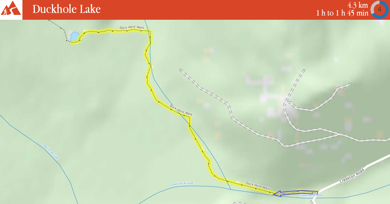Open the Duckhole Lake title heading
390x204 pixels.
click(x=67, y=9)
